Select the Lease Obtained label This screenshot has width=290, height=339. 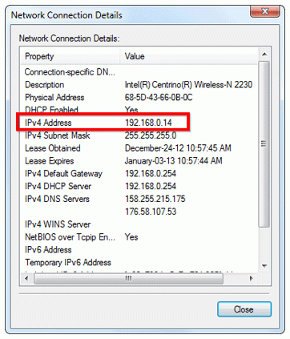(x=53, y=148)
